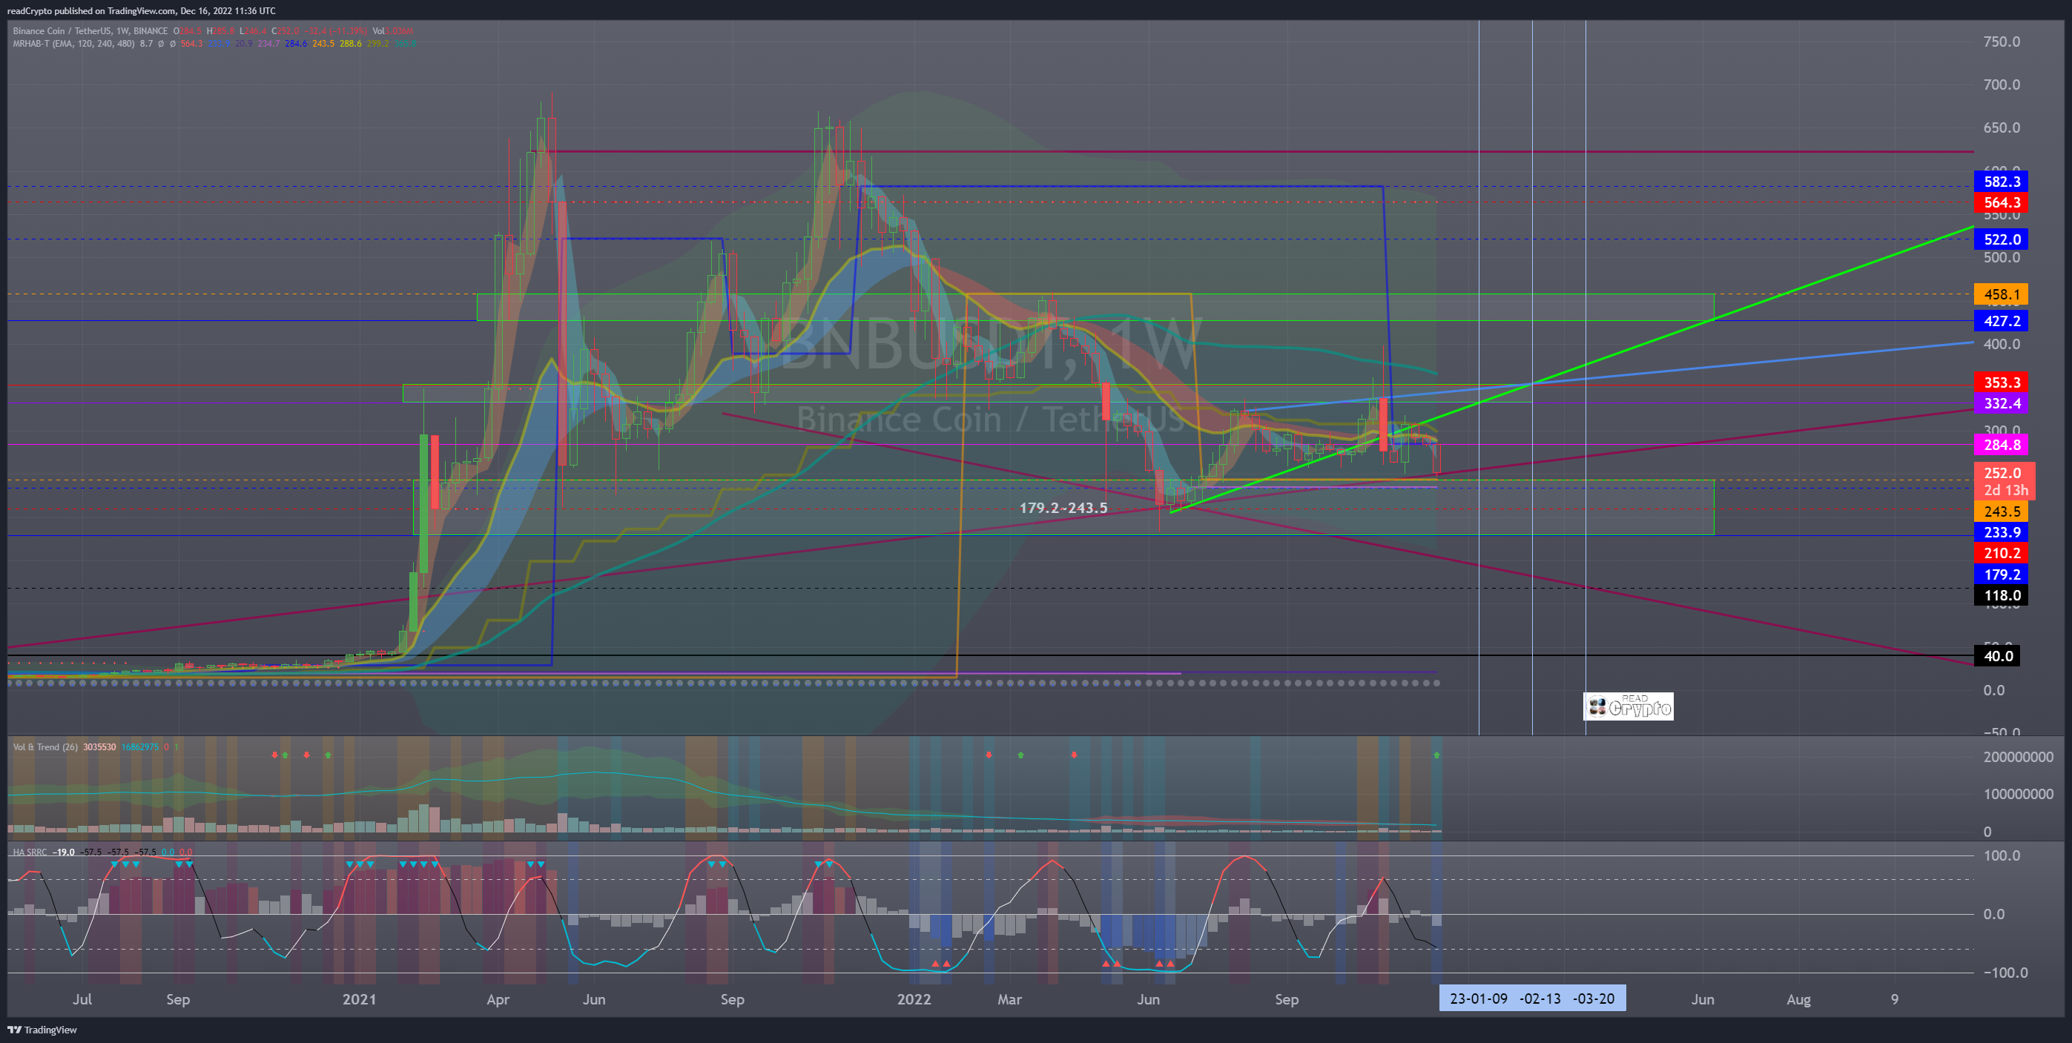Viewport: 2072px width, 1043px height.
Task: Click the 500.0 price axis tick
Action: [2002, 258]
